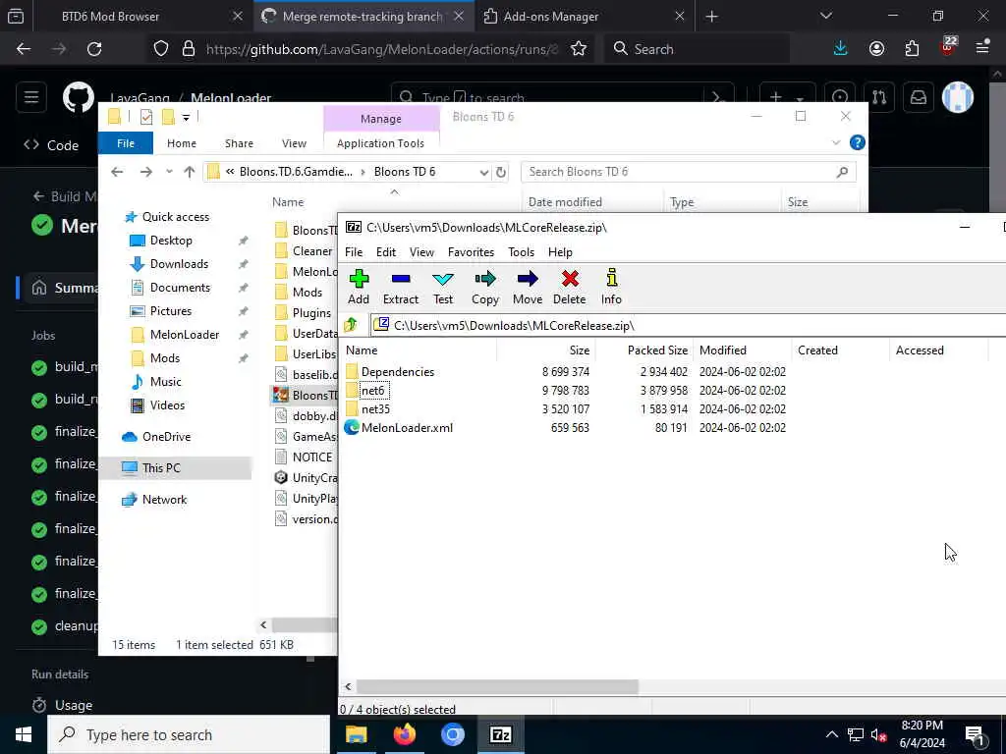Open 7-Zip Favorites menu
1006x754 pixels.
click(471, 252)
